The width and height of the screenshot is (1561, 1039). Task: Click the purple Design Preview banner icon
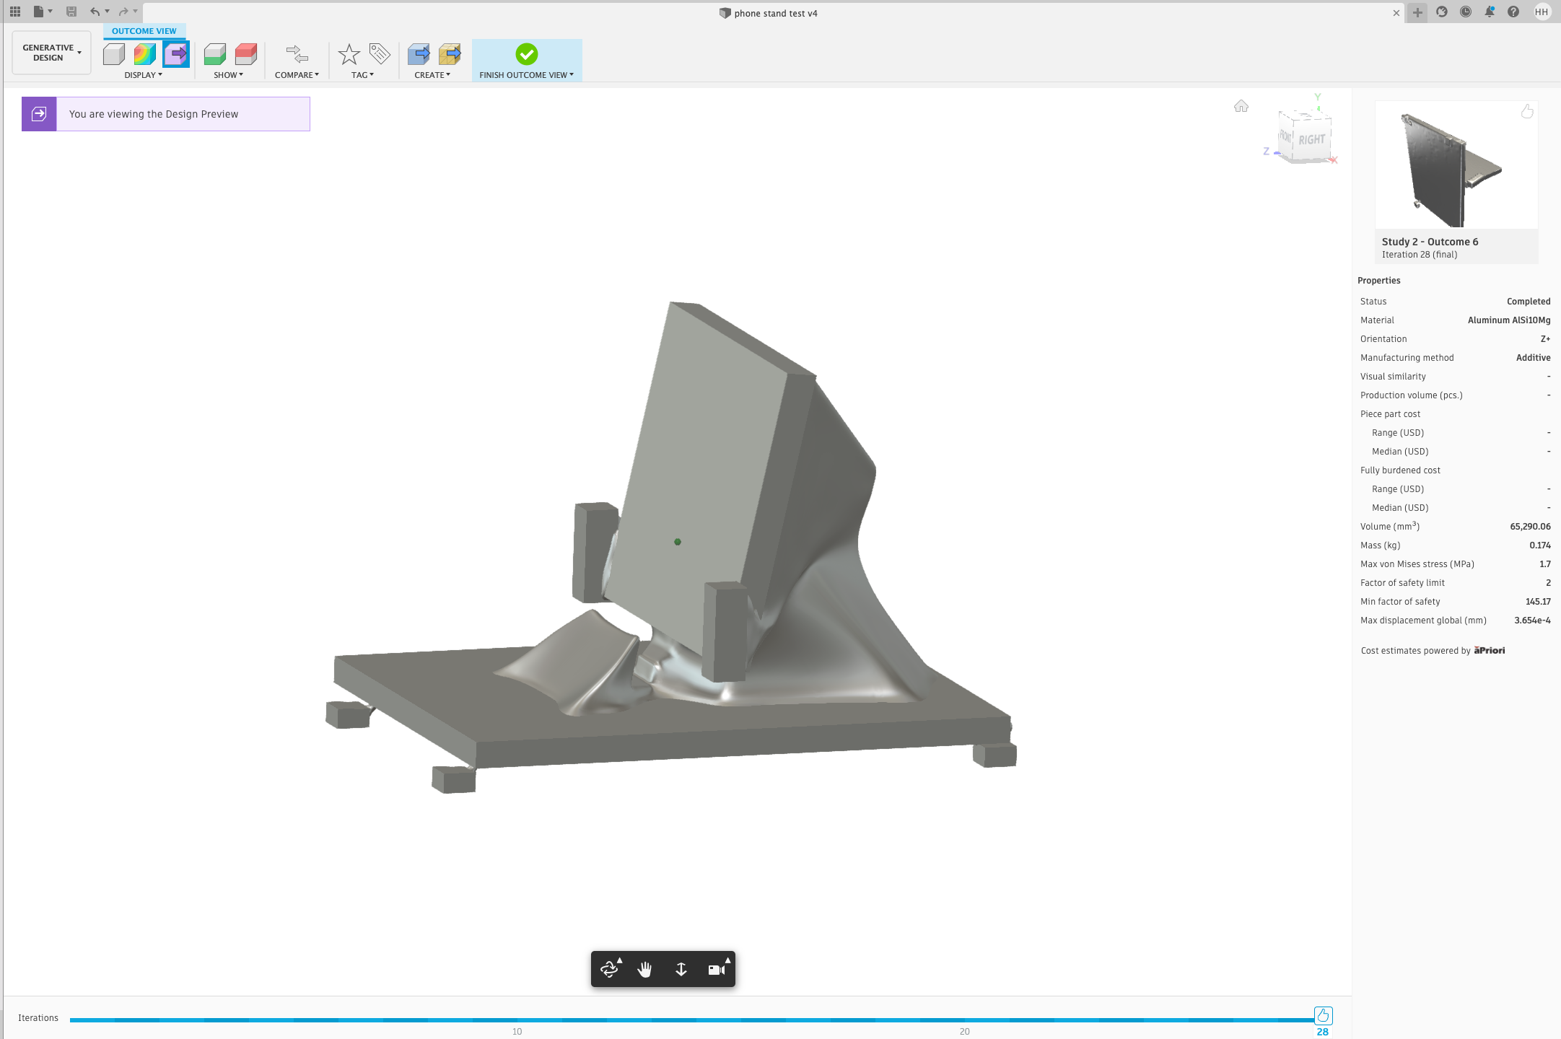(39, 114)
